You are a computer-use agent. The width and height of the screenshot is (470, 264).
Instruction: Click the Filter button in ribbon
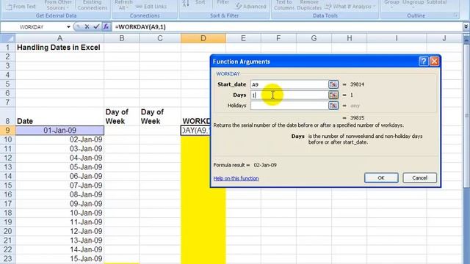pyautogui.click(x=223, y=3)
